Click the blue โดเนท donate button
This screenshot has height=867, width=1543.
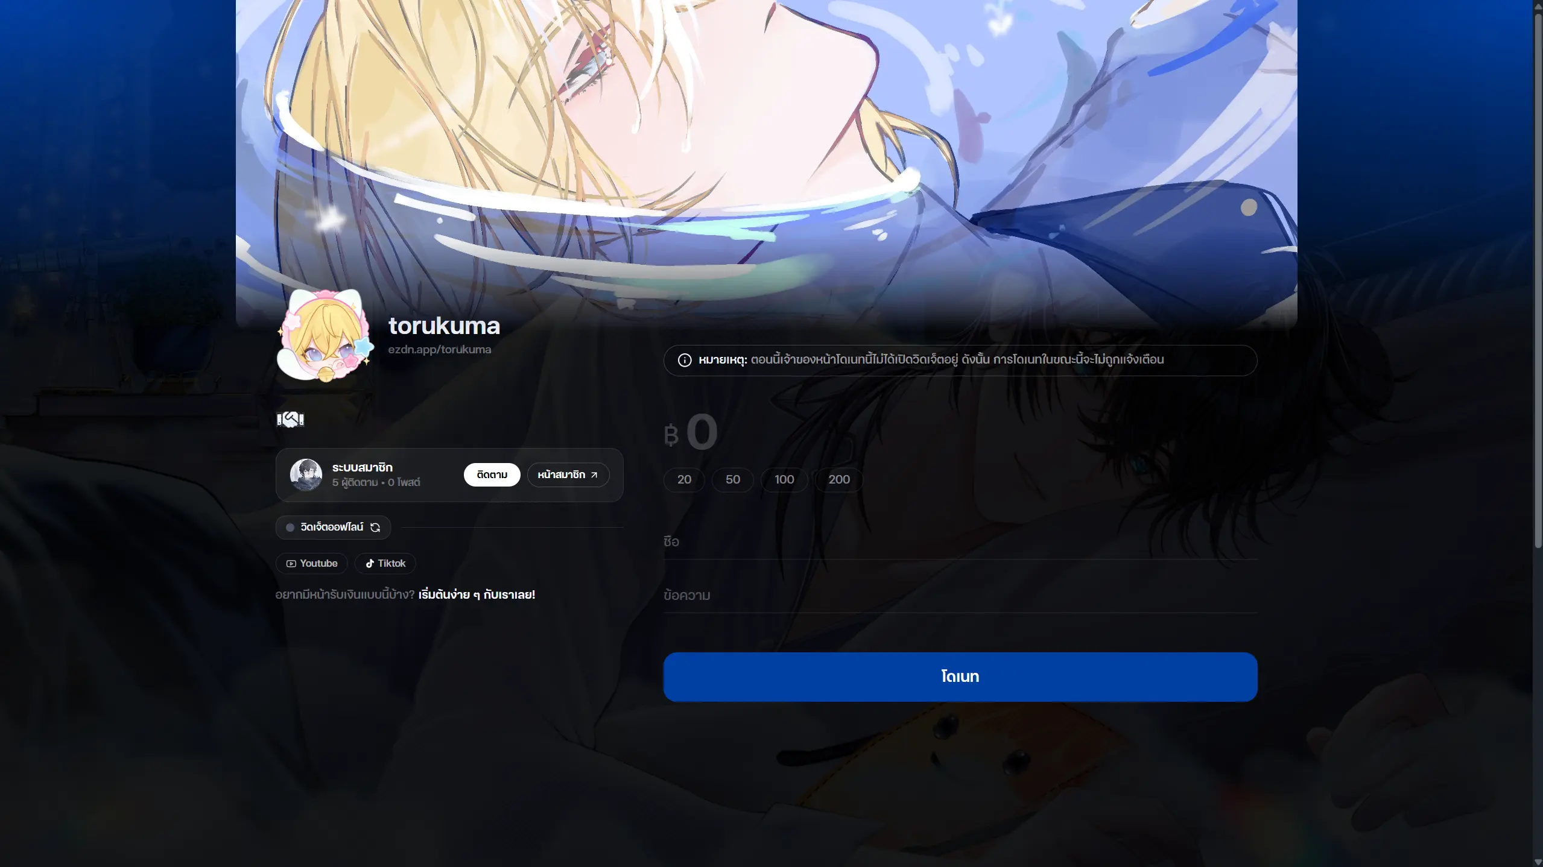pyautogui.click(x=960, y=676)
